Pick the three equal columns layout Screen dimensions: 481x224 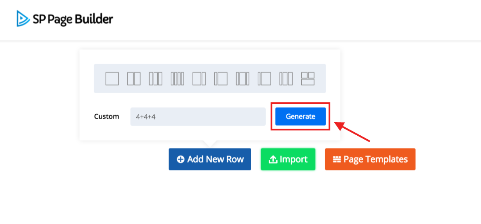156,79
